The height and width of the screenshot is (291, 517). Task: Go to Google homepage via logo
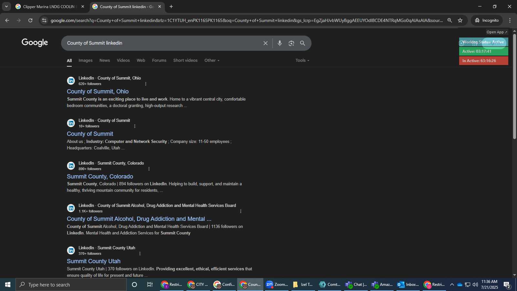(x=35, y=42)
